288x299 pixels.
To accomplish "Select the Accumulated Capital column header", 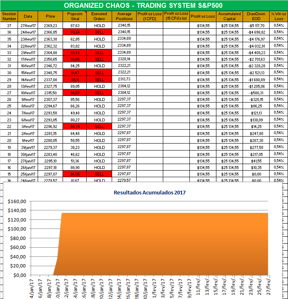I will pyautogui.click(x=229, y=16).
